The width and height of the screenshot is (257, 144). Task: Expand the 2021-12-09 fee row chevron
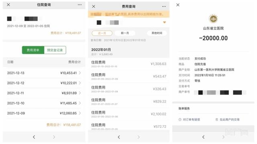pos(80,113)
